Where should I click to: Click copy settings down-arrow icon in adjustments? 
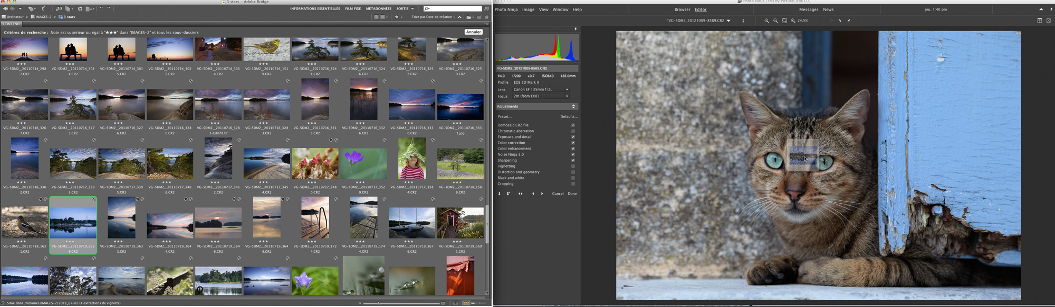(500, 194)
